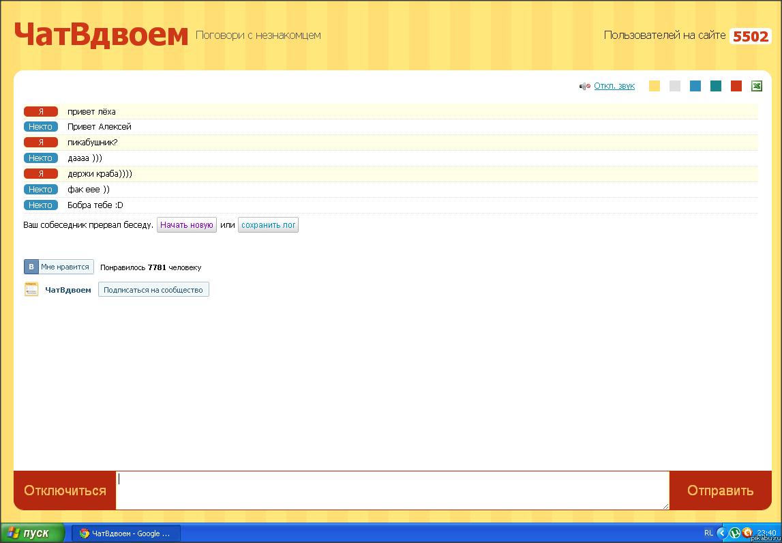Click 'Подписаться на сообщество' button

[153, 290]
